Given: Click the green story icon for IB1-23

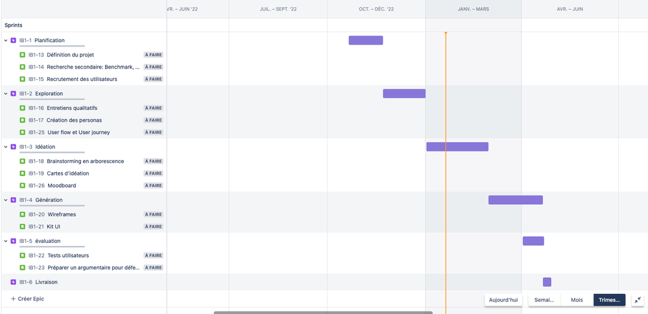Looking at the screenshot, I should [22, 268].
